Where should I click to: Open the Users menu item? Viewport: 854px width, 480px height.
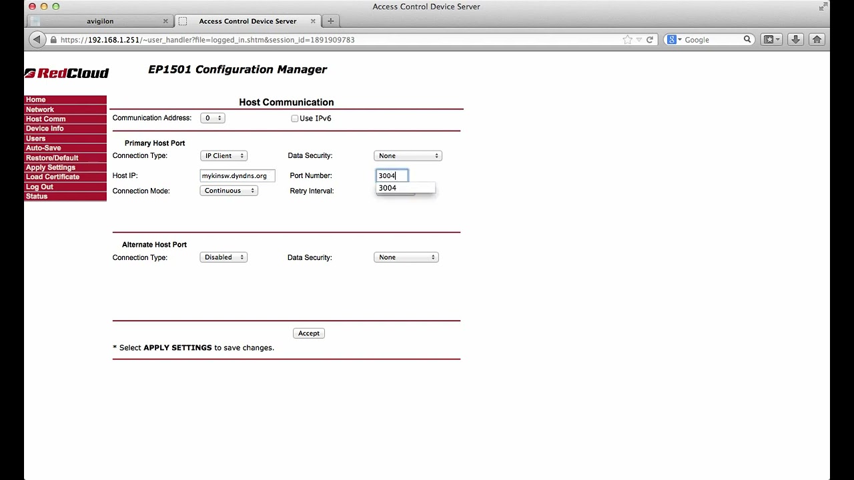coord(65,139)
